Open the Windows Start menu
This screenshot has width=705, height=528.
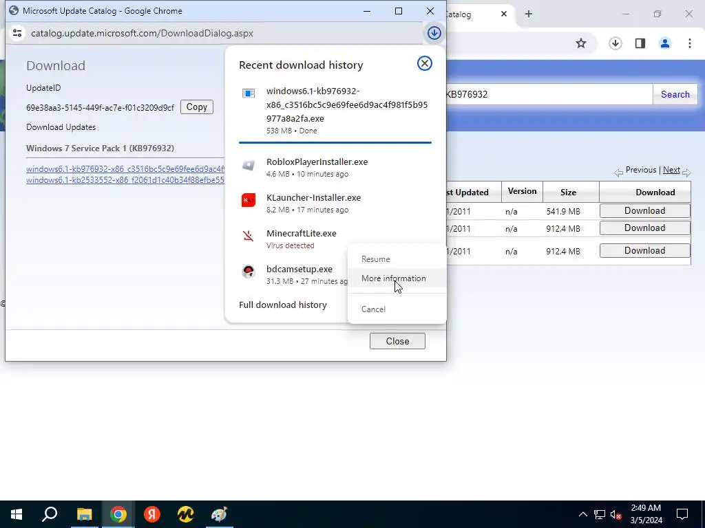17,514
